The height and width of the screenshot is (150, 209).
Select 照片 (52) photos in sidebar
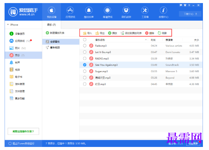click(24, 48)
